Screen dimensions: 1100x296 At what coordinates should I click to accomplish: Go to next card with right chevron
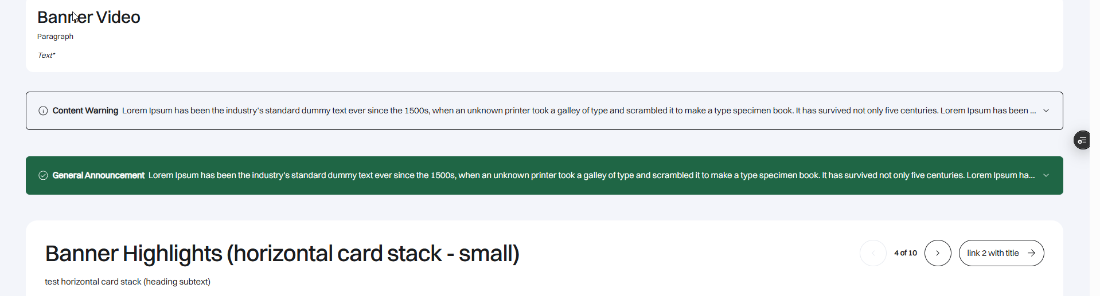click(x=938, y=253)
